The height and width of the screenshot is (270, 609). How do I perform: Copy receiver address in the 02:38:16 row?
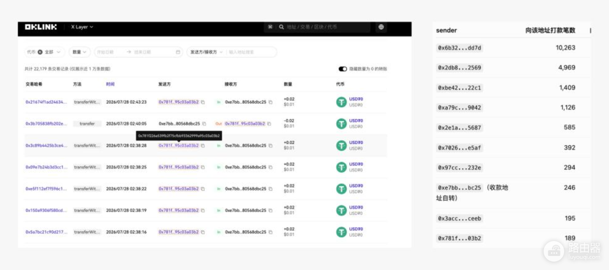(x=270, y=232)
